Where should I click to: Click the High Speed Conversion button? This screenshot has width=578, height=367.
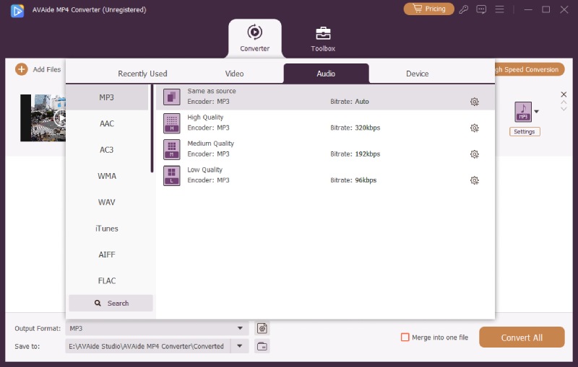pos(530,69)
